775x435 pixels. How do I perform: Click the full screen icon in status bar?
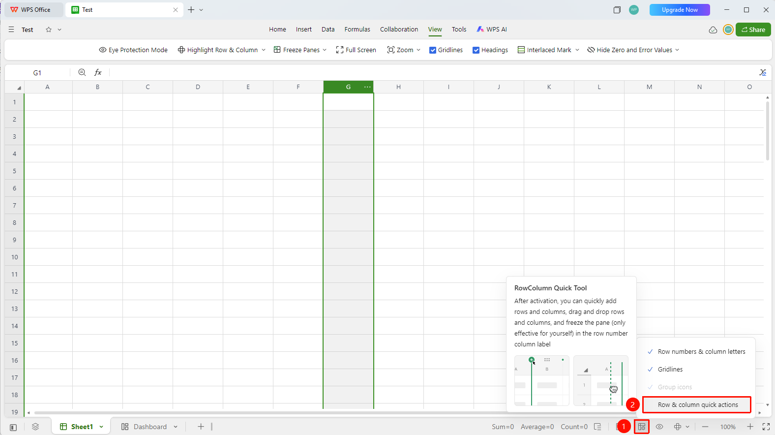click(x=766, y=427)
